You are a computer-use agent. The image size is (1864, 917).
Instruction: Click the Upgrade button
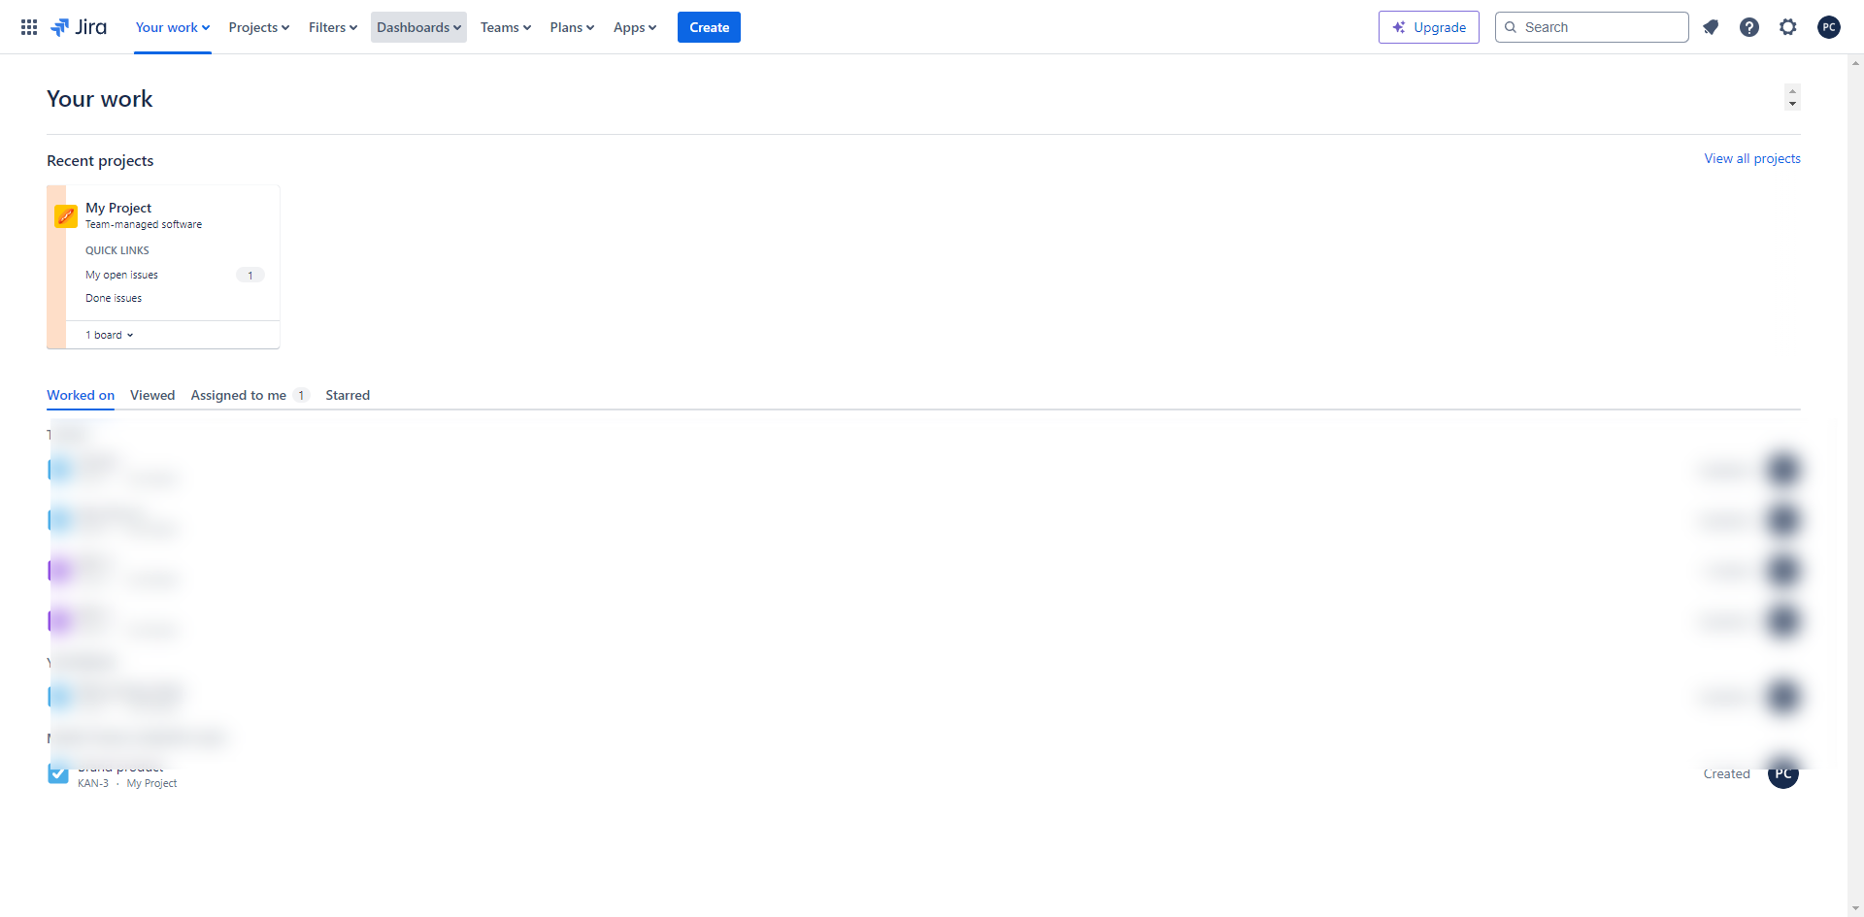click(x=1428, y=27)
